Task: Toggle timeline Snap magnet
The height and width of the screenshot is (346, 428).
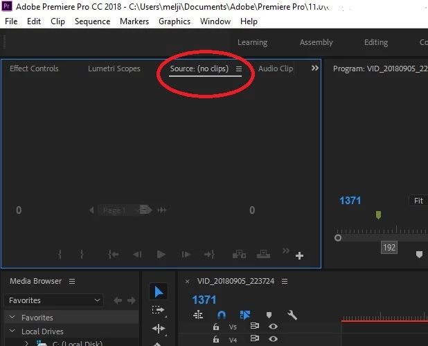Action: click(x=222, y=315)
